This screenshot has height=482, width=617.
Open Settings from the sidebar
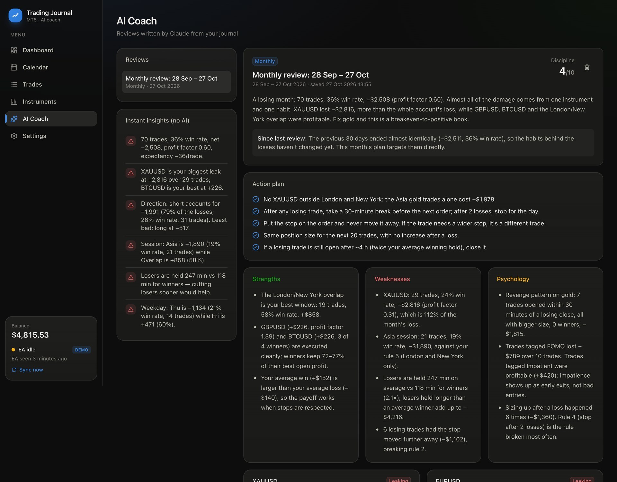[x=51, y=136]
